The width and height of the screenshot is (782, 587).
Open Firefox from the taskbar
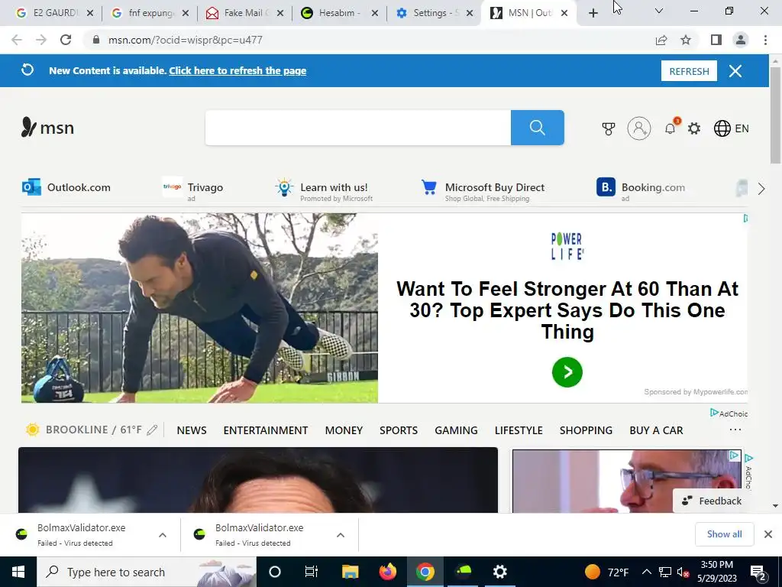[x=387, y=572]
